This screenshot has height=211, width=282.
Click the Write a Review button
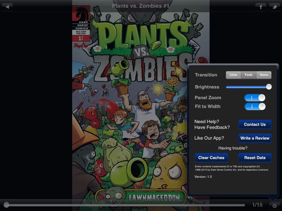[255, 138]
